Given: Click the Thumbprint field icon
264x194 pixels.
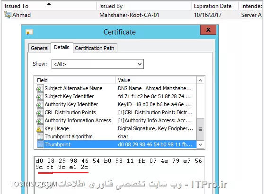Looking at the screenshot, I should 40,144.
